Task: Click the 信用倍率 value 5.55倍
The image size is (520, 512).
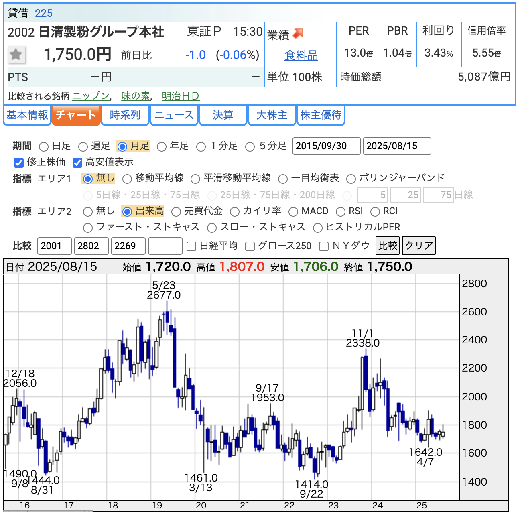Action: (486, 53)
